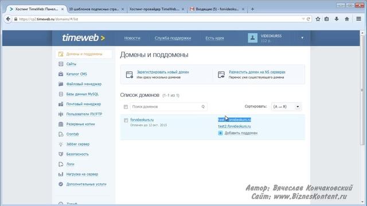Click the plus icon beside Добавить поддомен
Screen dimensions: 367x206
tap(220, 133)
